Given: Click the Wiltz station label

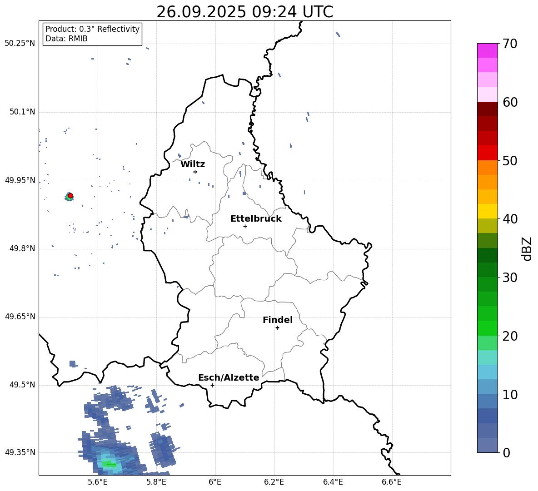Looking at the screenshot, I should [x=193, y=164].
